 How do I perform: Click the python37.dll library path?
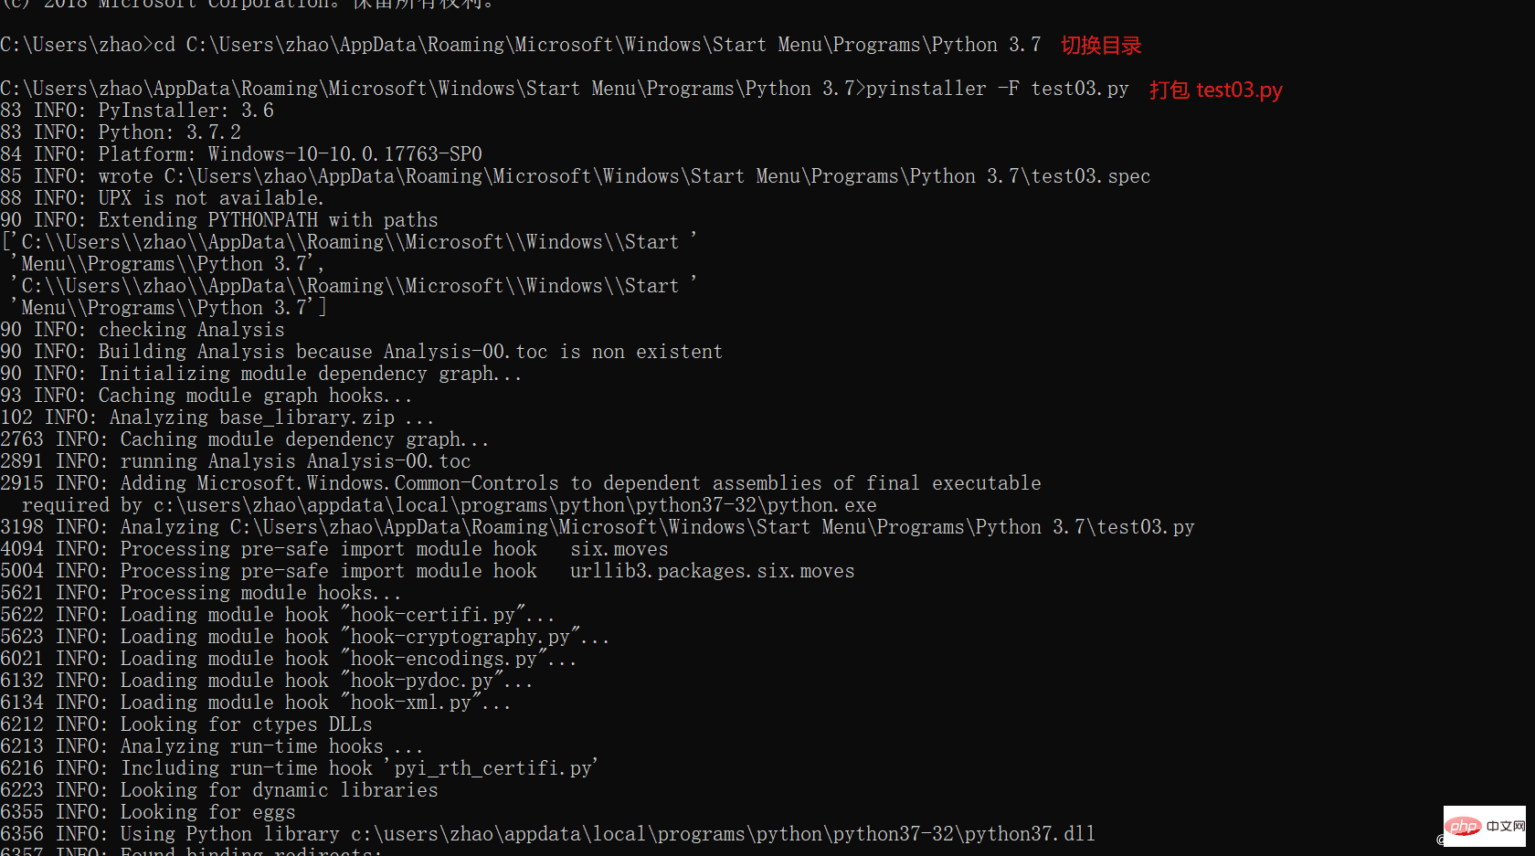(x=723, y=834)
